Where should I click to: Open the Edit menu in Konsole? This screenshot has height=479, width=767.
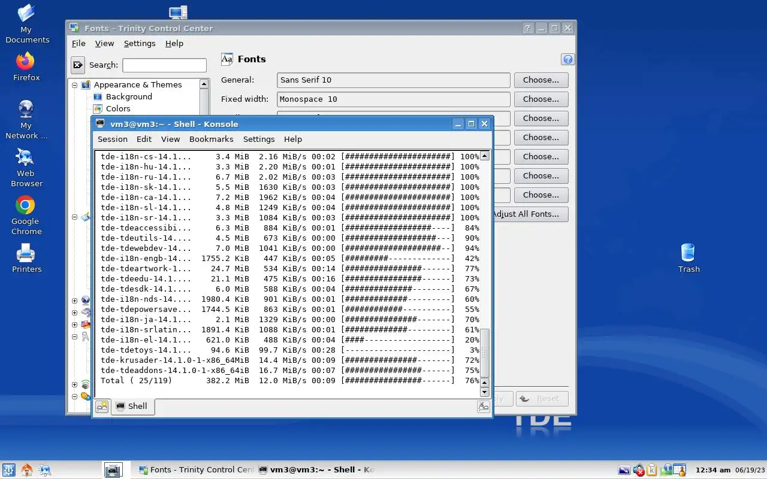click(x=144, y=139)
